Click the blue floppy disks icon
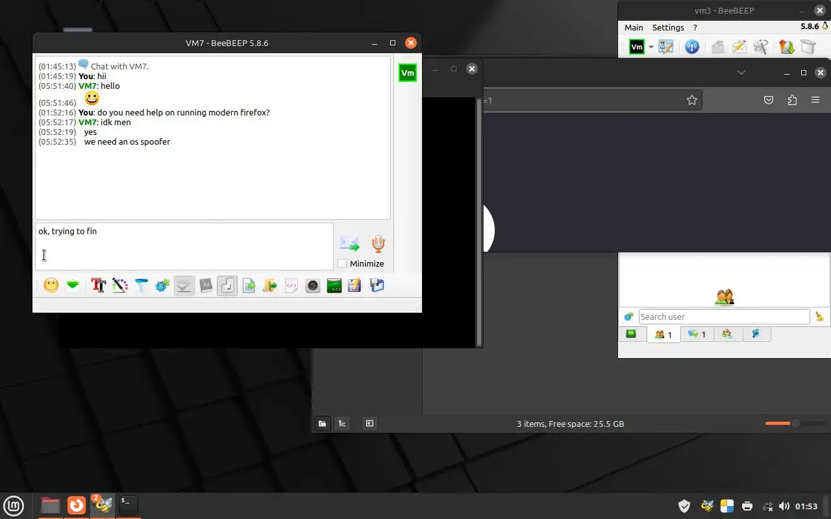The width and height of the screenshot is (831, 519). tap(377, 285)
